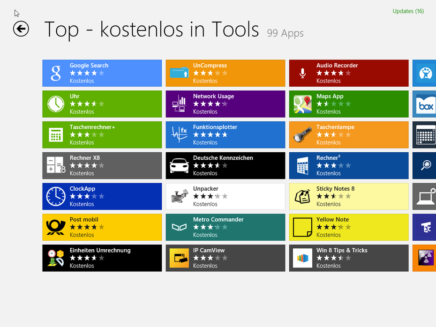Select the Taschenlampe app name

pos(335,127)
